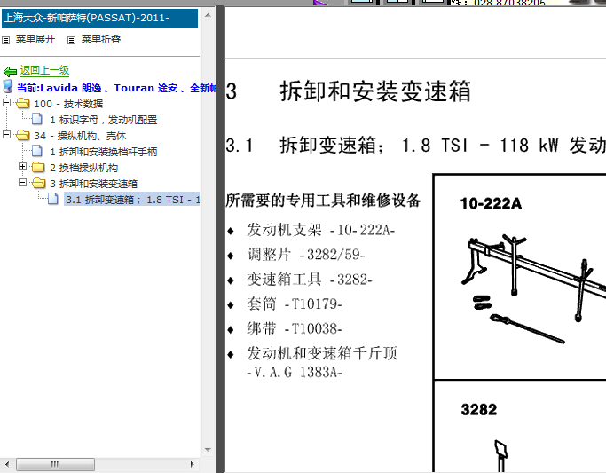Click the 10-222A tool illustration
Screen dimensions: 606x473
533,288
